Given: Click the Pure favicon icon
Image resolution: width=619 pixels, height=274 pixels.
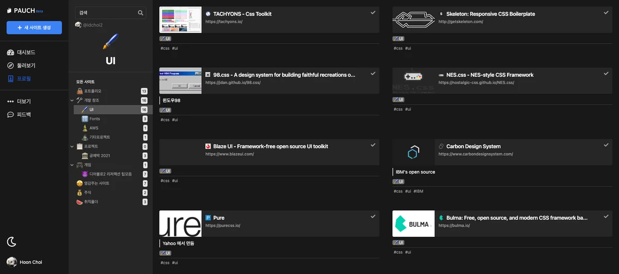Looking at the screenshot, I should coord(208,218).
